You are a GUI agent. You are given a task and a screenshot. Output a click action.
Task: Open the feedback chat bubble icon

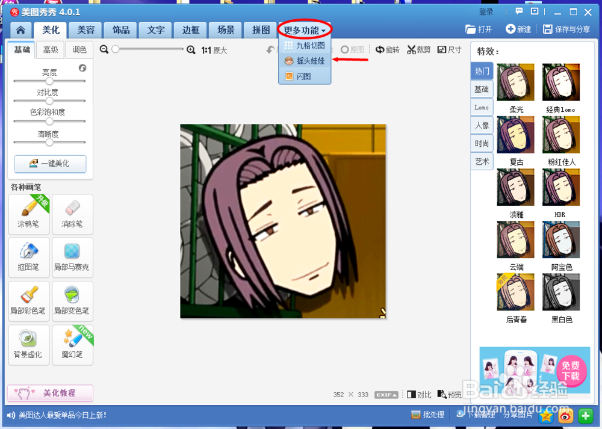pos(519,11)
